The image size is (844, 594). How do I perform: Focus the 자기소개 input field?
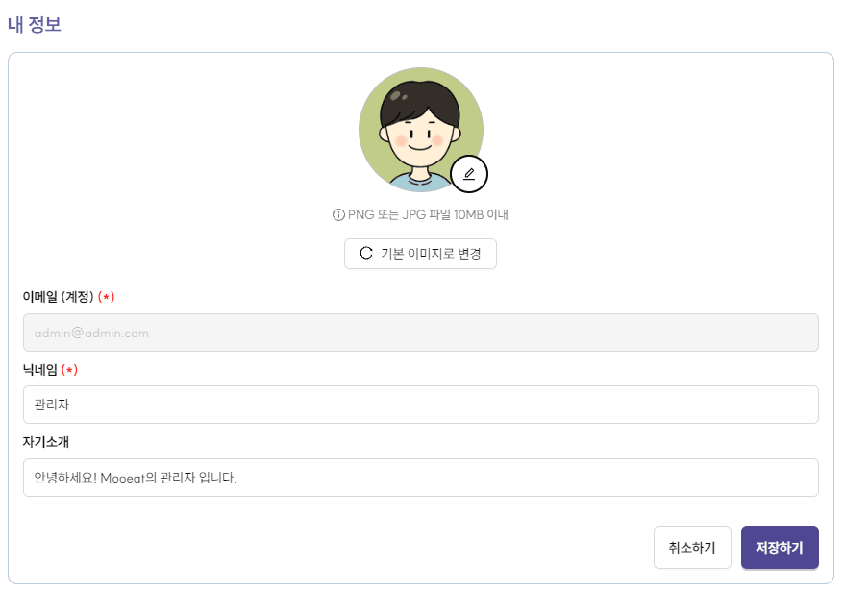pyautogui.click(x=421, y=478)
